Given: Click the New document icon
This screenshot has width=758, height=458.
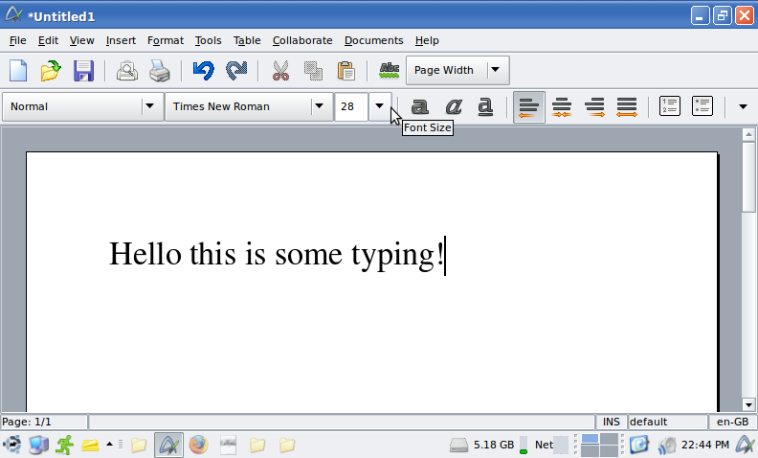Looking at the screenshot, I should tap(18, 70).
